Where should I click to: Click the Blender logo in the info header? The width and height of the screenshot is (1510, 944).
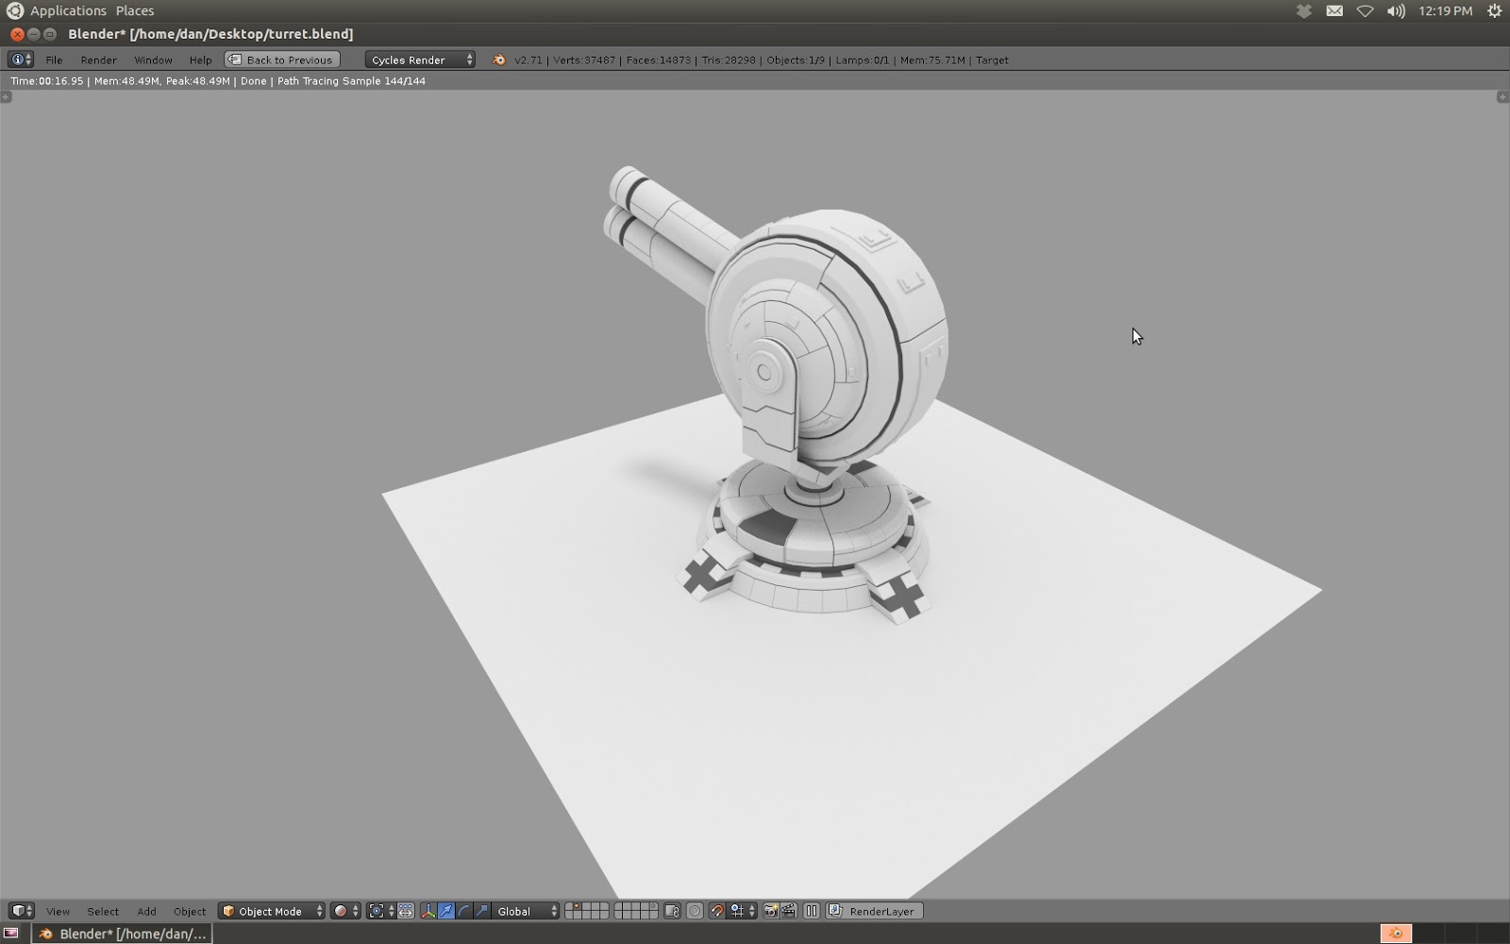tap(497, 59)
